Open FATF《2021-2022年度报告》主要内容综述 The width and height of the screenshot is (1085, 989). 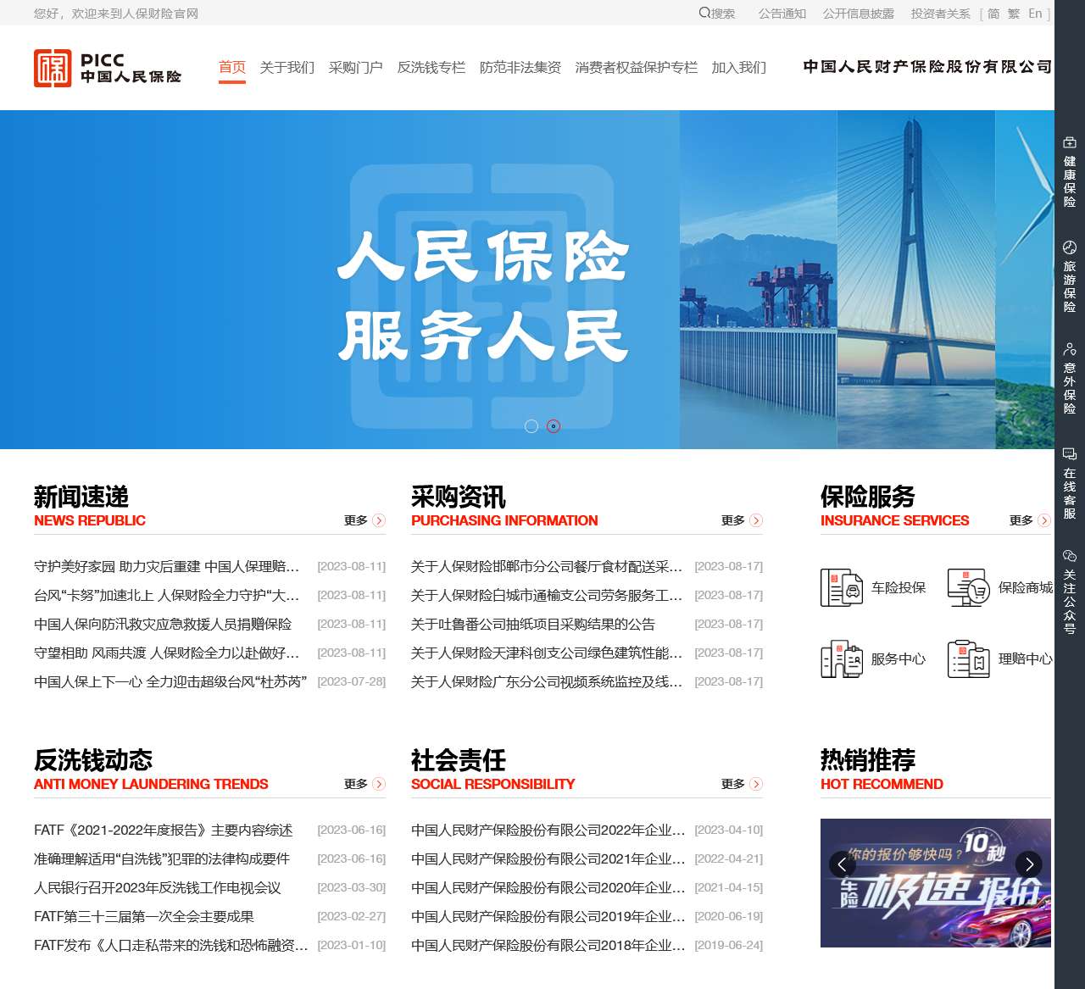point(164,830)
